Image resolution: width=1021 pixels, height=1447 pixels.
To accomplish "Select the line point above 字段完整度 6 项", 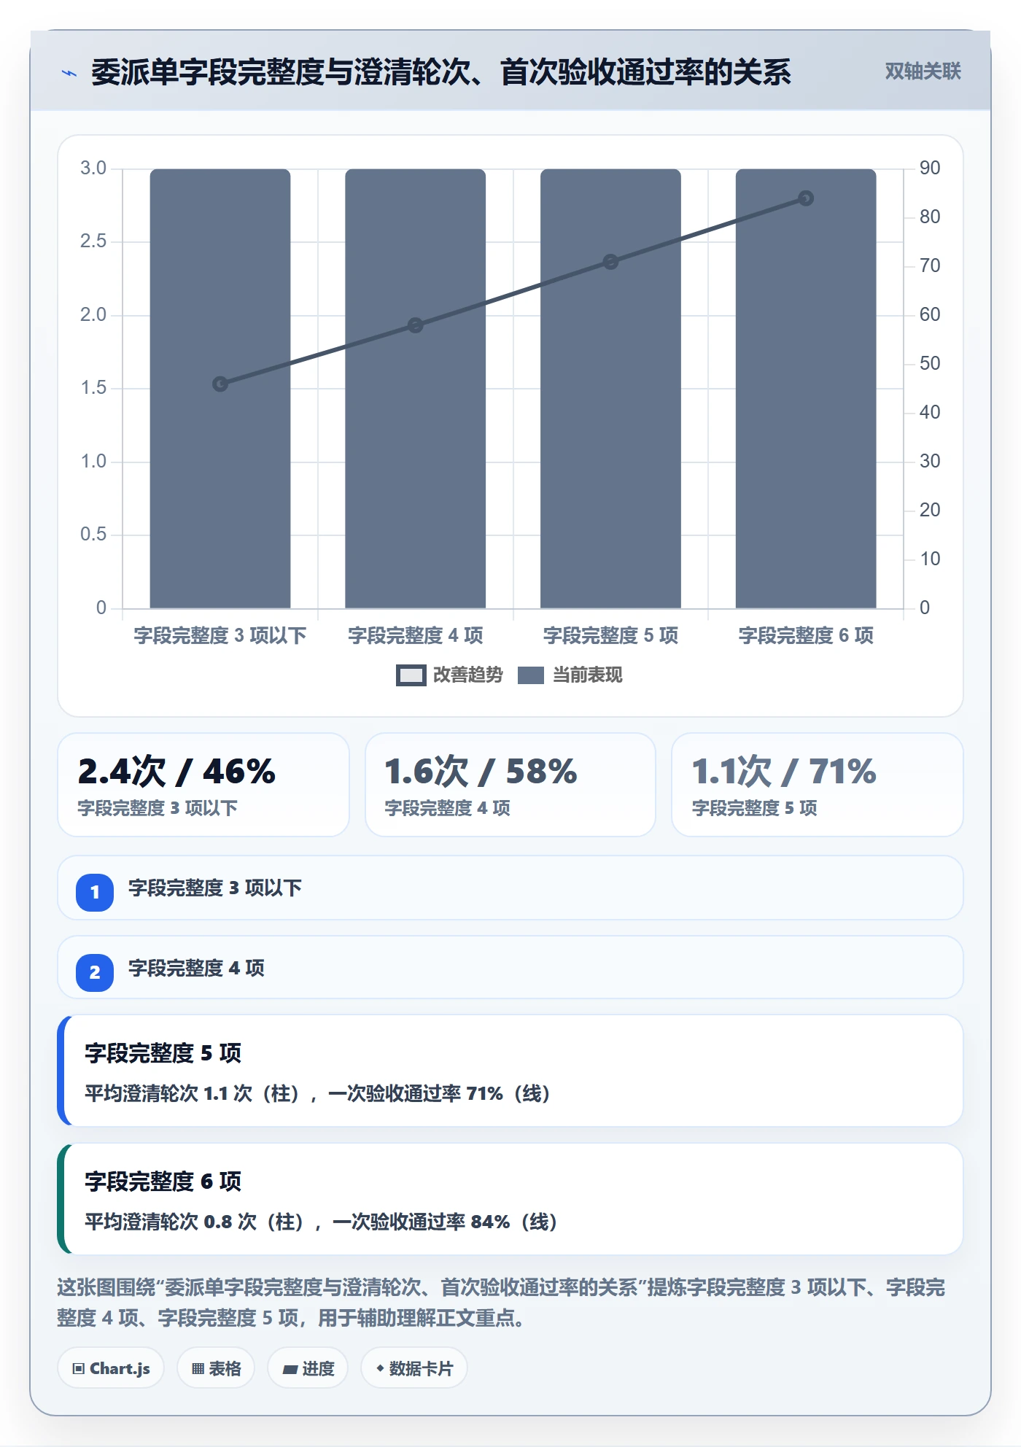I will [x=806, y=198].
